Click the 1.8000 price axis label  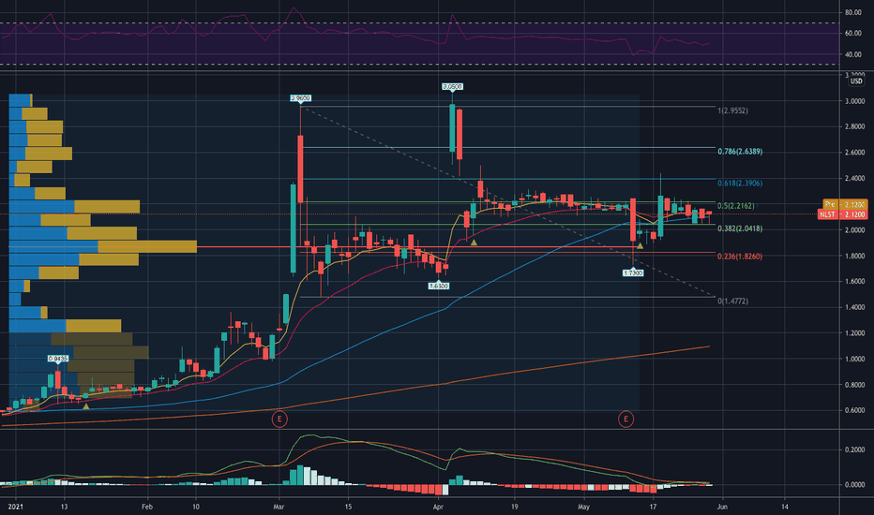click(854, 257)
